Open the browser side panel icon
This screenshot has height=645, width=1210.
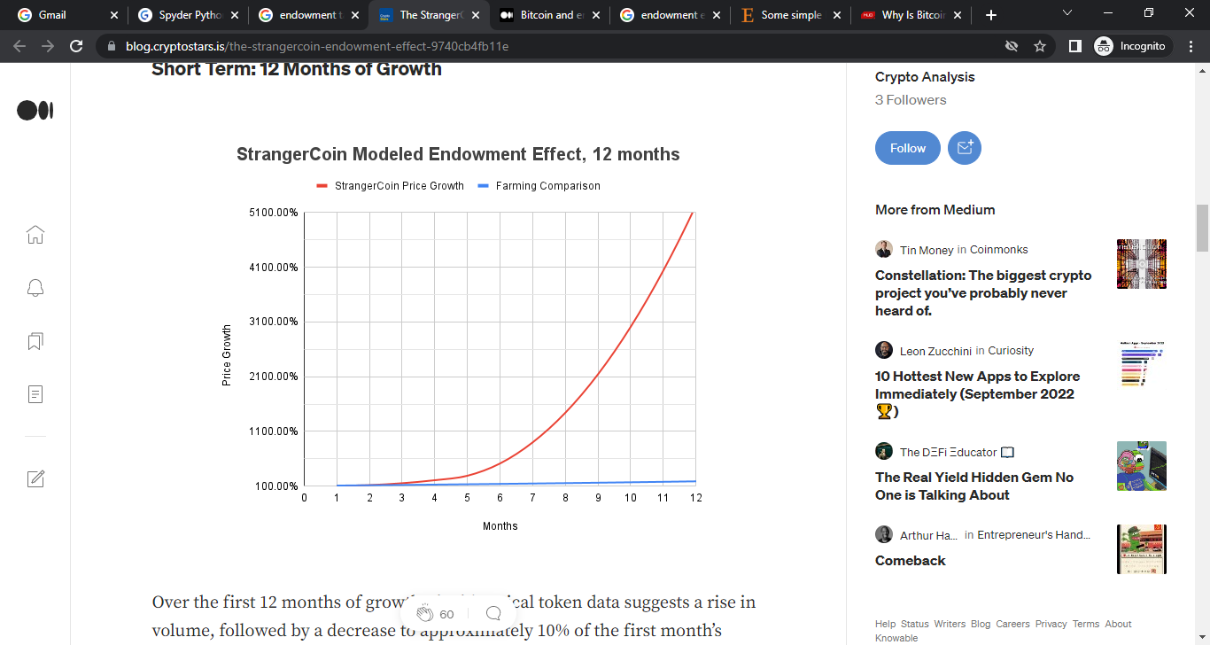point(1074,46)
